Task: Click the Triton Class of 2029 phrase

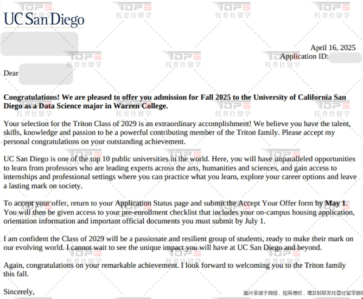Action: coord(105,124)
